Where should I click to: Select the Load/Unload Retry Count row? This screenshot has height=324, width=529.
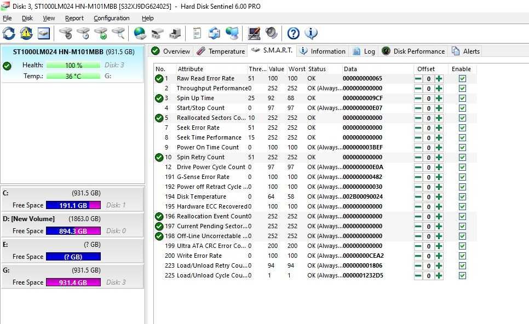click(315, 265)
